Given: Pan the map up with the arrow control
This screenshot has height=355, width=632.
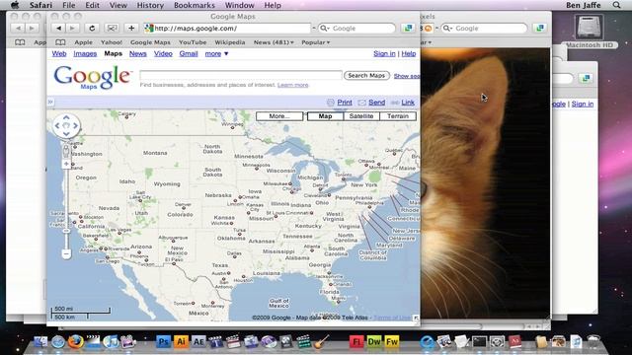Looking at the screenshot, I should pyautogui.click(x=66, y=117).
